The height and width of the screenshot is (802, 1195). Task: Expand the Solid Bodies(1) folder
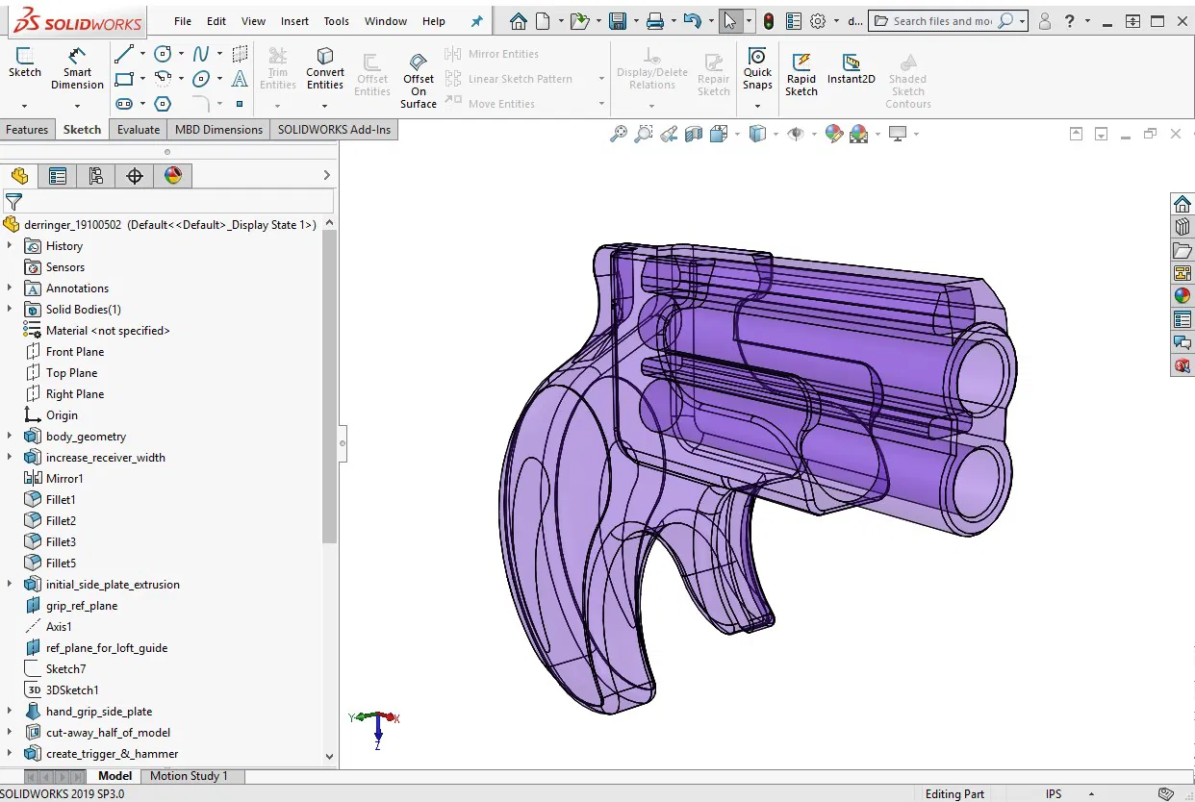(x=10, y=310)
